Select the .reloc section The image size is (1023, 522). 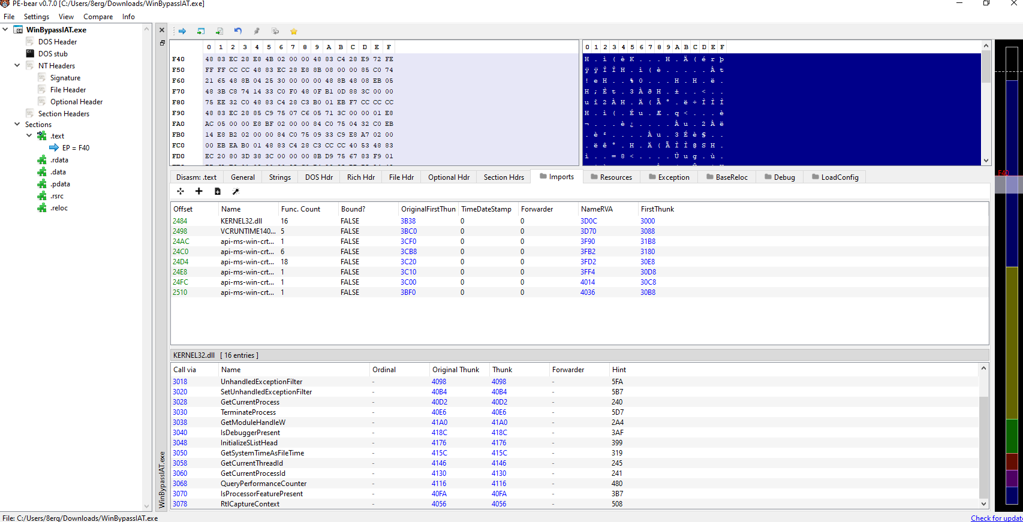point(59,208)
